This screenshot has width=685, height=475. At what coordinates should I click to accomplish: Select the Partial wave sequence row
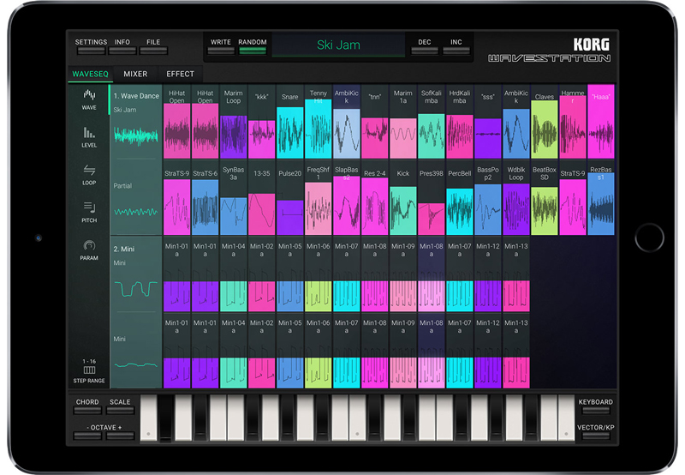(x=136, y=198)
